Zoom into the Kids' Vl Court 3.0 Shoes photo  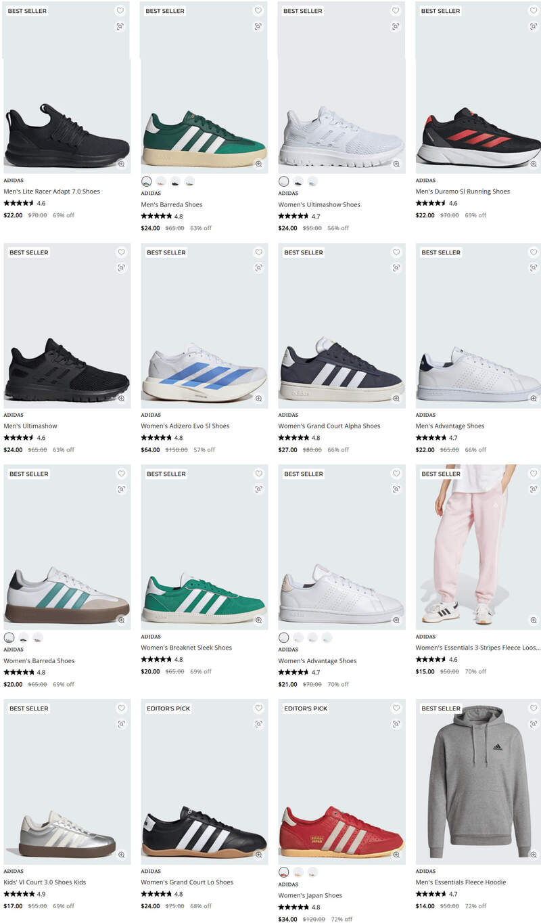click(121, 855)
